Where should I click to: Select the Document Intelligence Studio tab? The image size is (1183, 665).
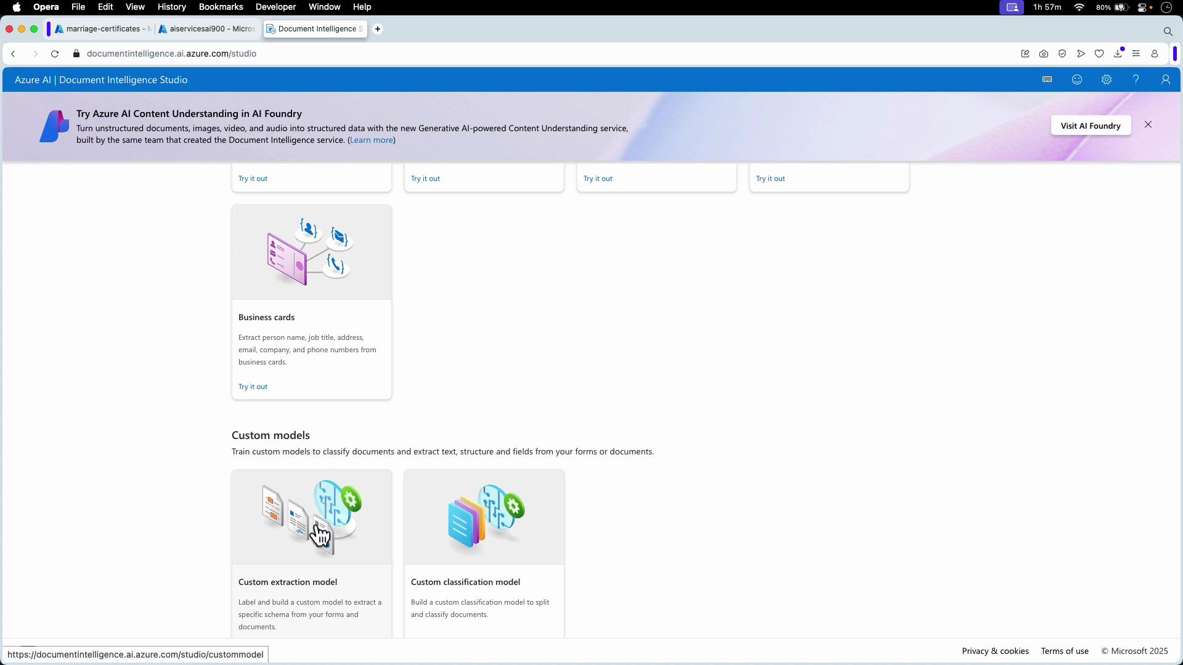[x=315, y=29]
